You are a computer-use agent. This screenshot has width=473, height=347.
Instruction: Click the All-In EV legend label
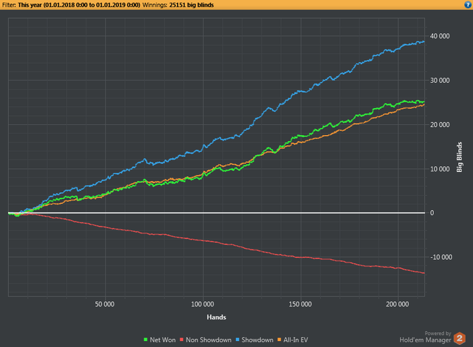pyautogui.click(x=296, y=340)
